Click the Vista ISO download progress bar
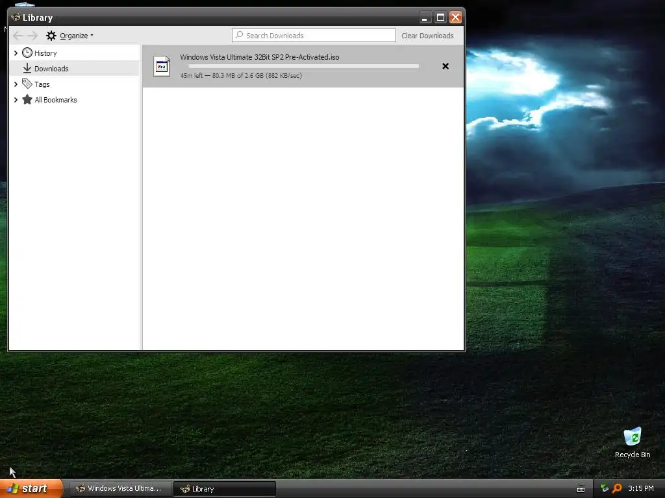 [x=304, y=66]
